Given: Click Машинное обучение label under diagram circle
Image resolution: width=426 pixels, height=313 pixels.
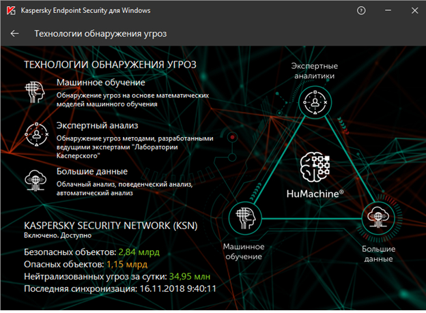Looking at the screenshot, I should point(244,252).
